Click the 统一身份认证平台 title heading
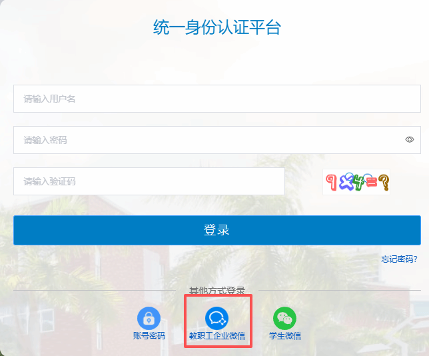 pos(217,28)
